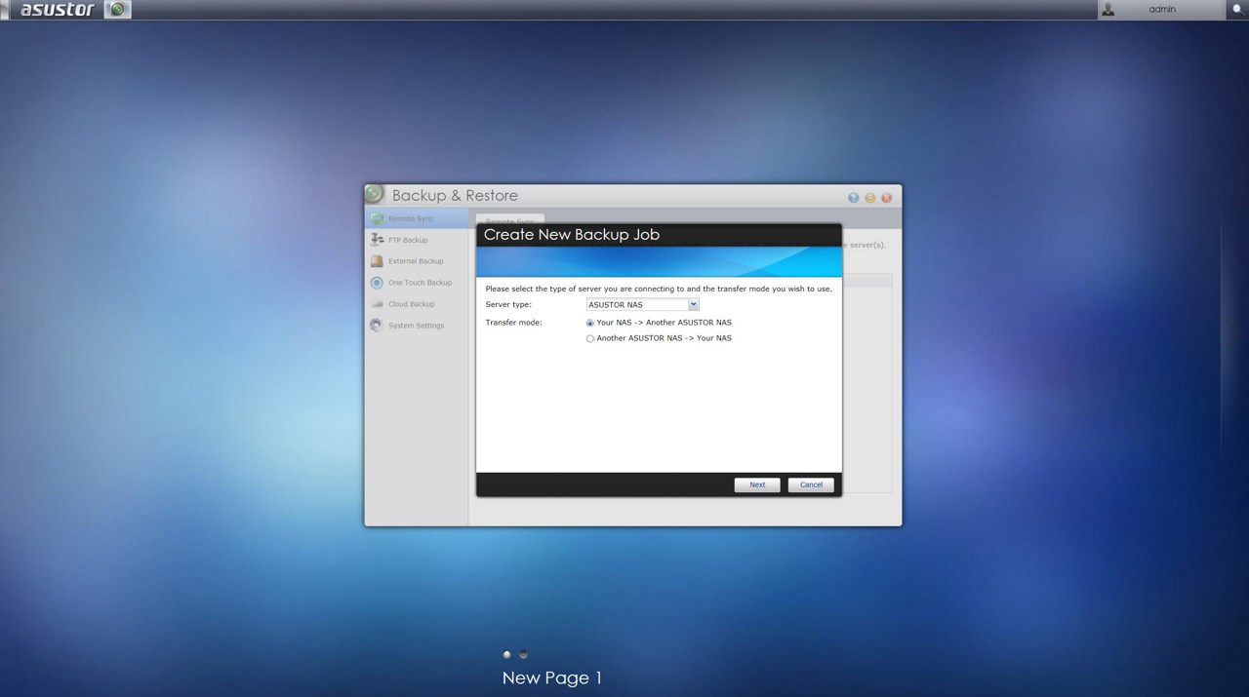The image size is (1249, 697).
Task: Open System Settings in the sidebar
Action: click(417, 326)
